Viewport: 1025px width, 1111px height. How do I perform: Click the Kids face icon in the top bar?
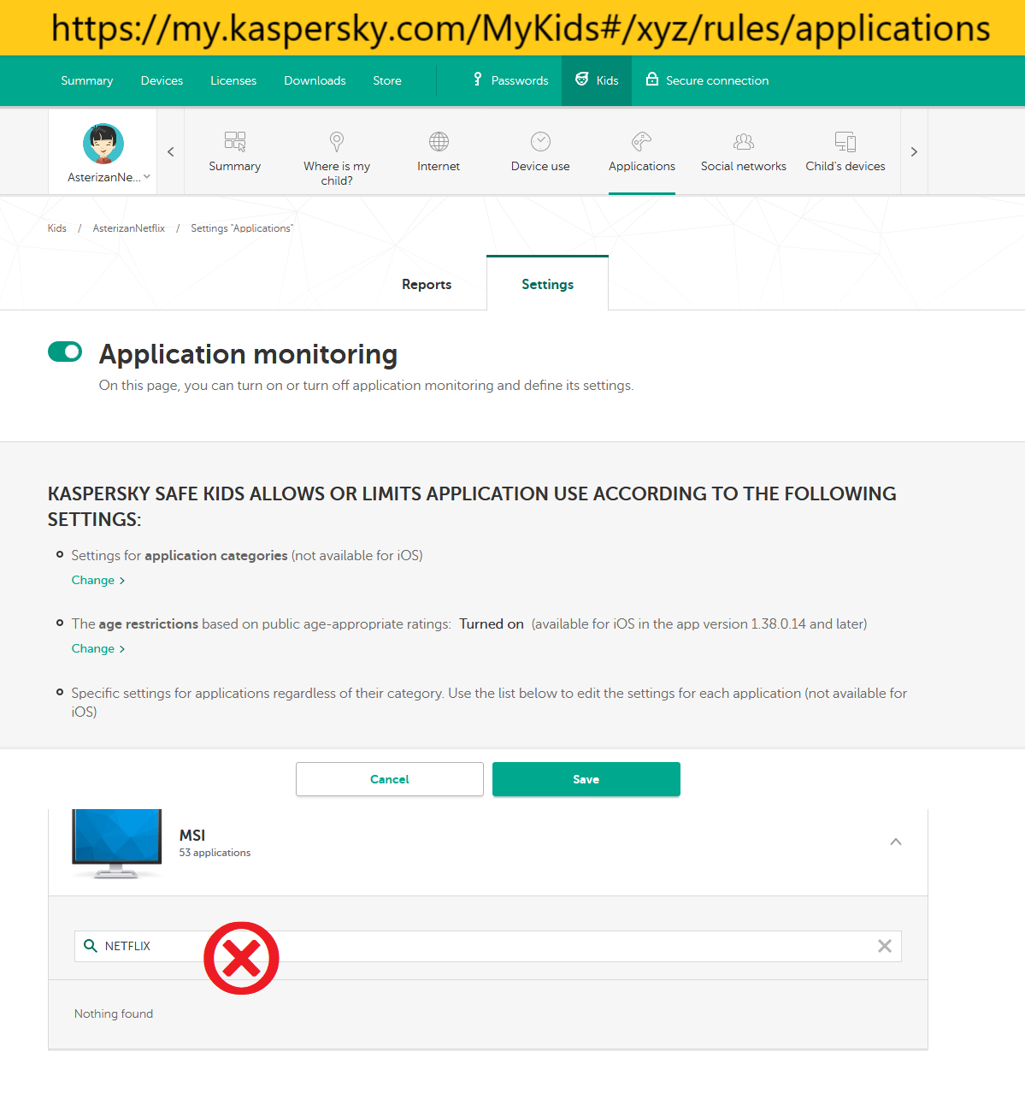tap(582, 80)
